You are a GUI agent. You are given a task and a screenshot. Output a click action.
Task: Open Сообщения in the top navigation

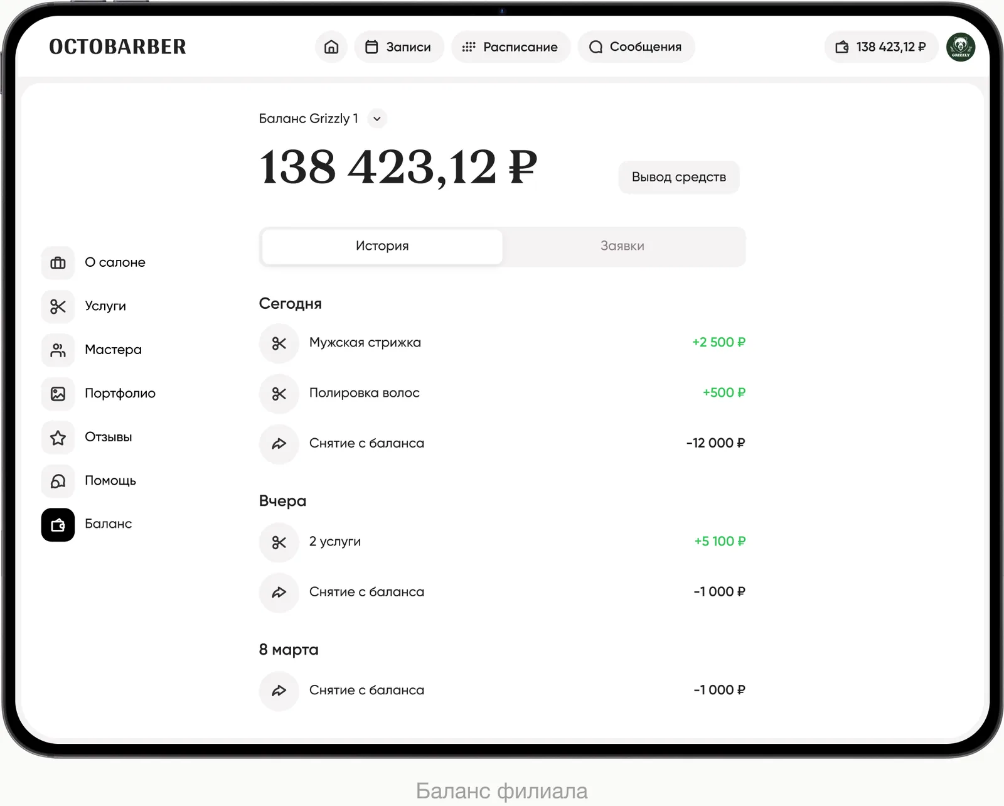coord(636,47)
